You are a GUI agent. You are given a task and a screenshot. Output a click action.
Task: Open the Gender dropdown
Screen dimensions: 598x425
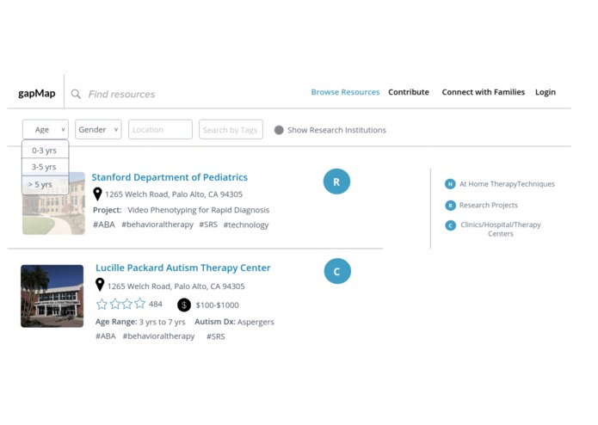[98, 130]
